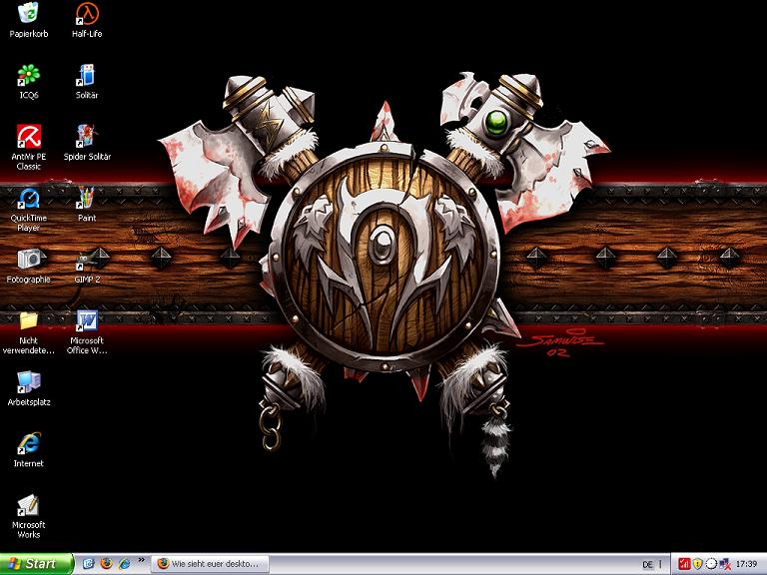Click the disconnected network tray icon
767x575 pixels.
click(725, 564)
